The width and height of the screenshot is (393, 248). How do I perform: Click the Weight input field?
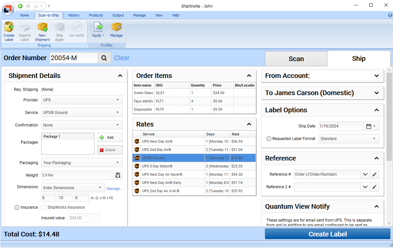[77, 175]
